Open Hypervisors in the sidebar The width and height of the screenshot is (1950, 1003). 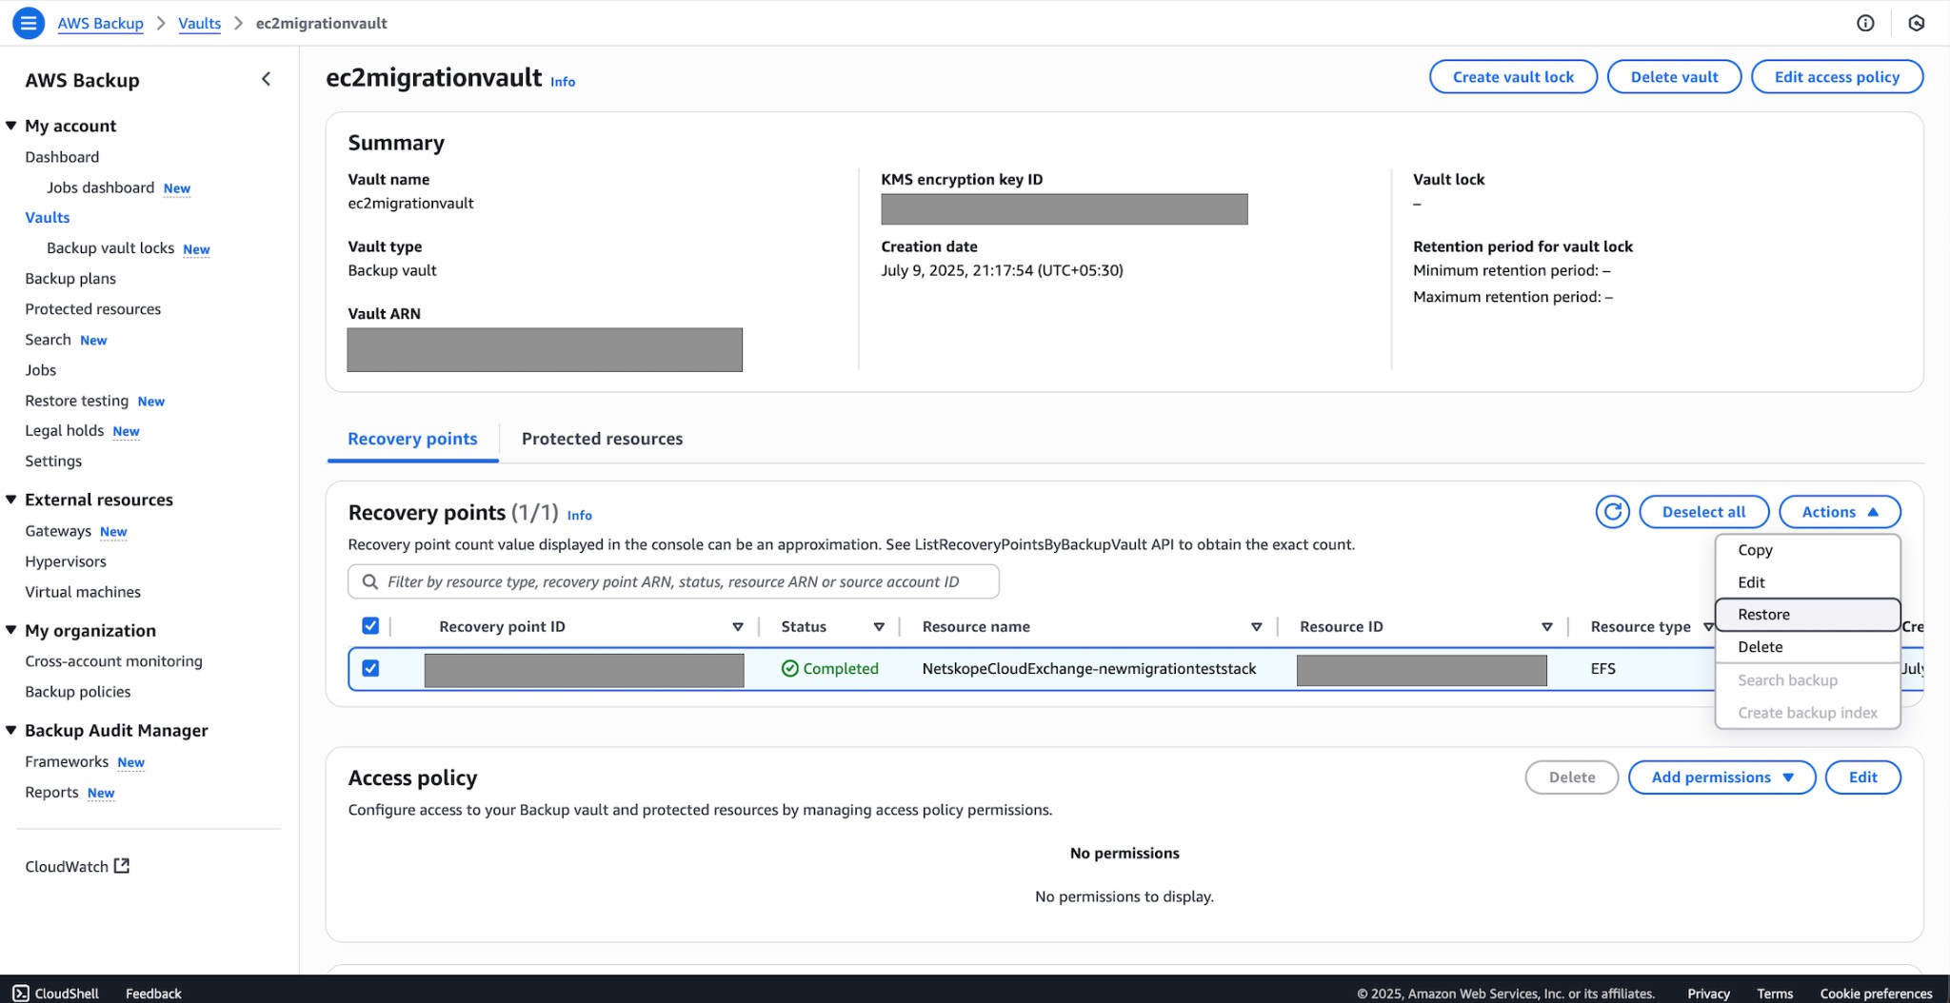[x=66, y=561]
